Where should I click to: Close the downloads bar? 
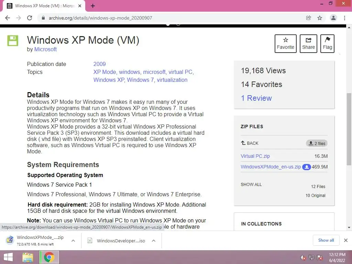pyautogui.click(x=346, y=240)
